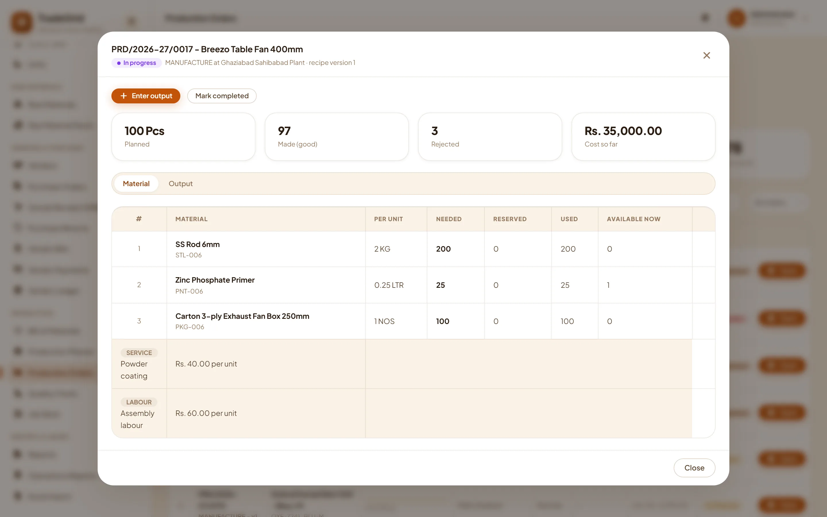
Task: Click the Rs. 35,000.00 Cost so far card
Action: [x=643, y=137]
